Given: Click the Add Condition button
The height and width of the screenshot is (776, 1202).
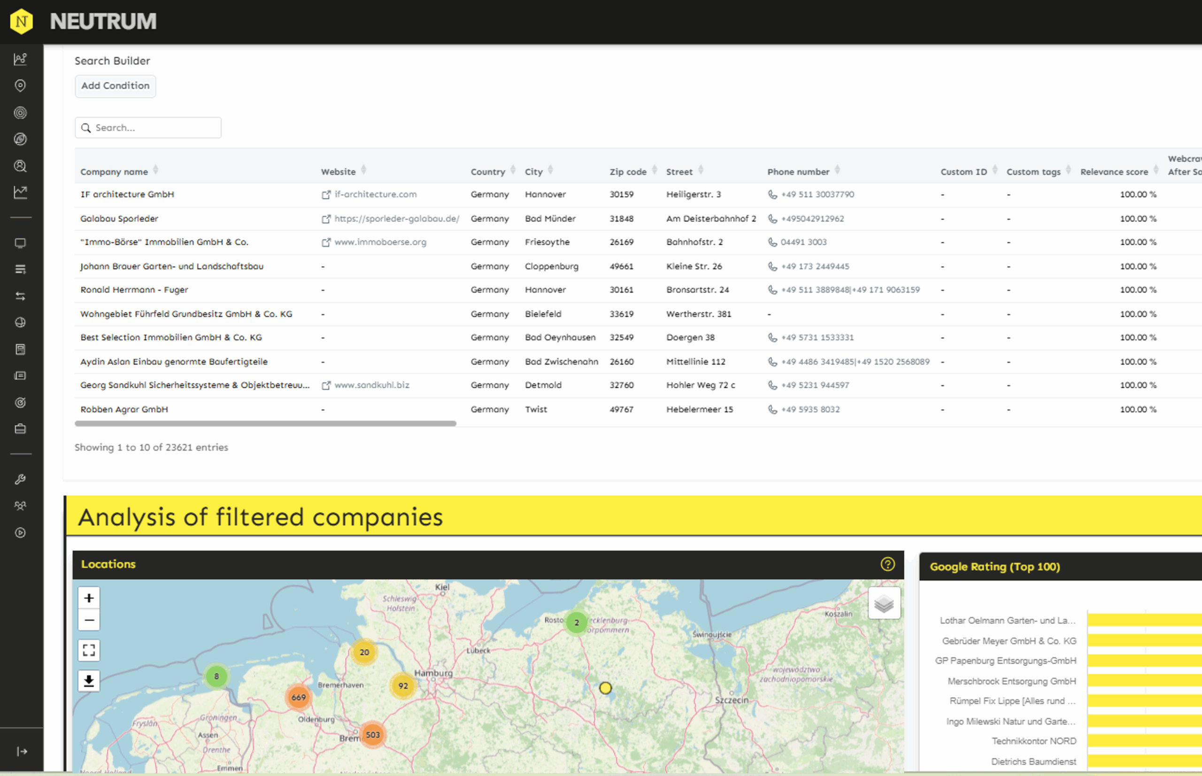Looking at the screenshot, I should [116, 86].
